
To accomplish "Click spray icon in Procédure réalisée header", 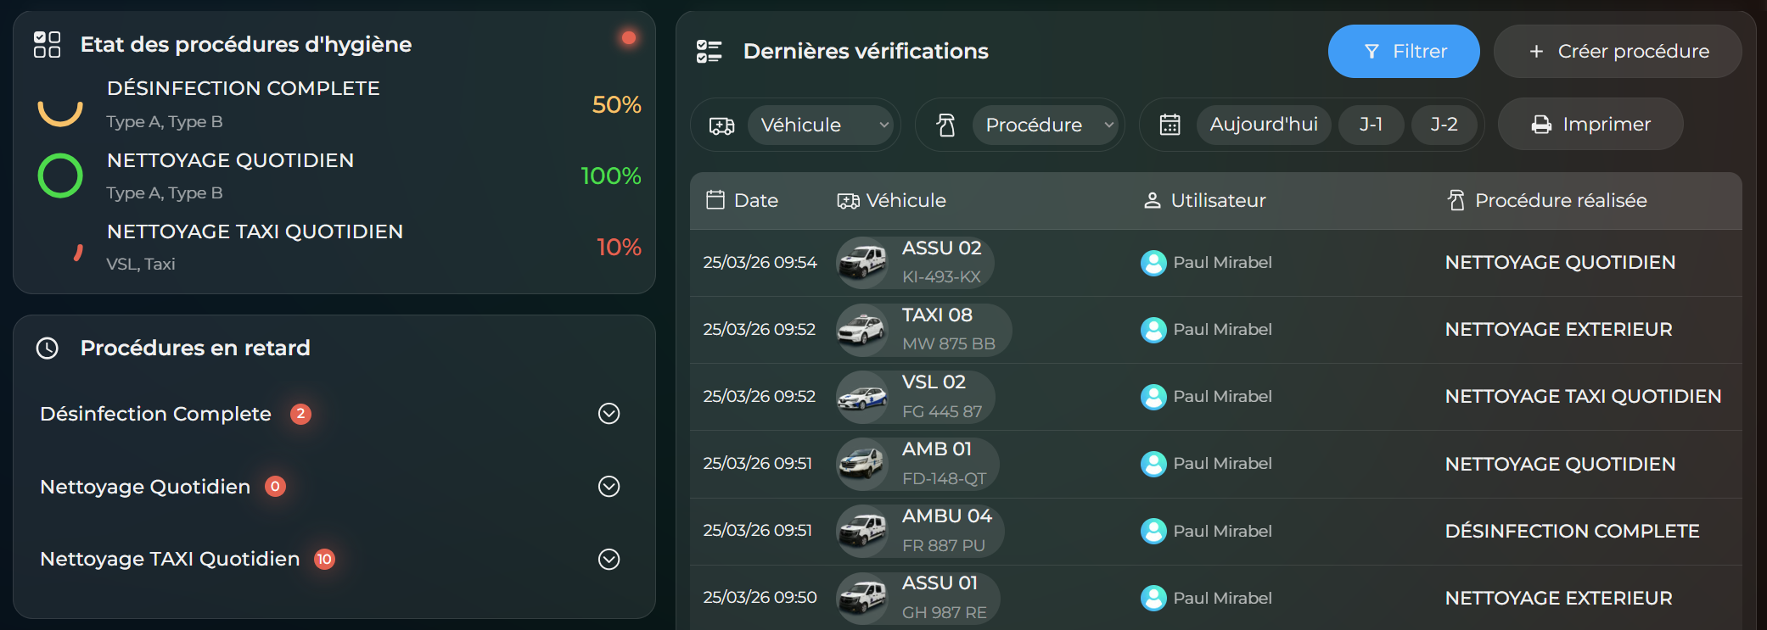I will pyautogui.click(x=1456, y=200).
